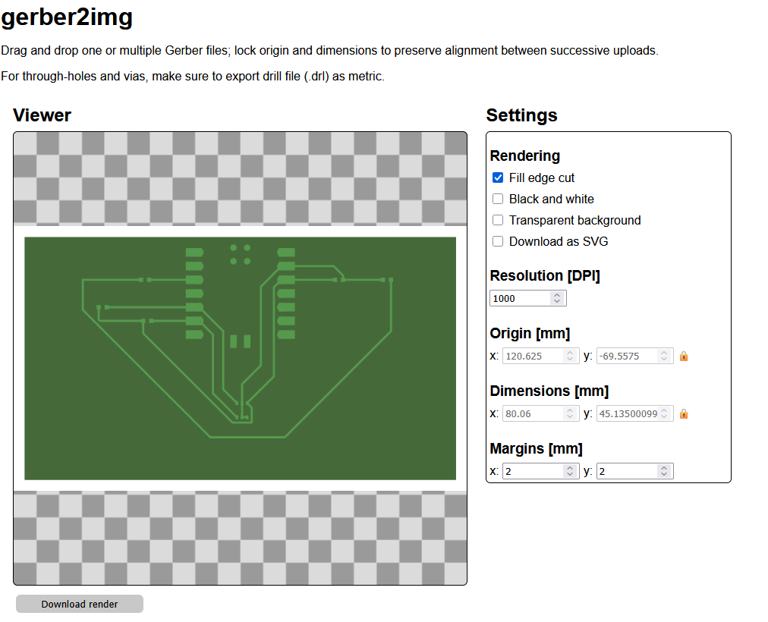Check the Download as SVG option
768x622 pixels.
point(498,241)
